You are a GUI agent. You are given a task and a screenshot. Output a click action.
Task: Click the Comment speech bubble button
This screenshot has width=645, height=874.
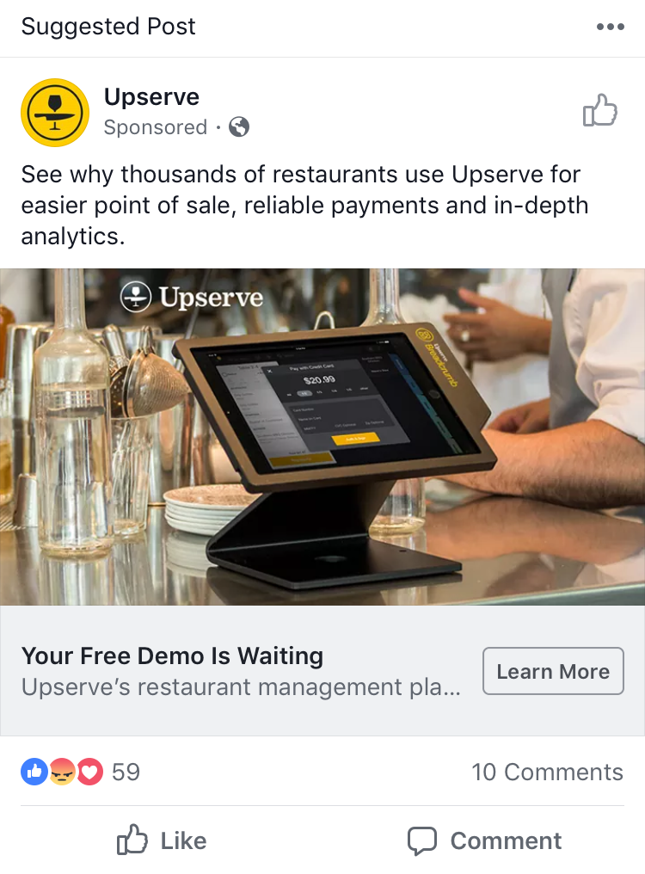coord(484,840)
